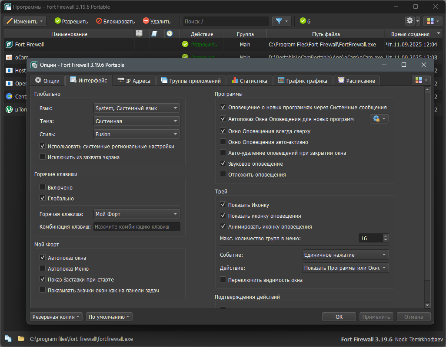The height and width of the screenshot is (347, 446).
Task: Open the Изменить dropdown in the main toolbar
Action: pyautogui.click(x=25, y=21)
